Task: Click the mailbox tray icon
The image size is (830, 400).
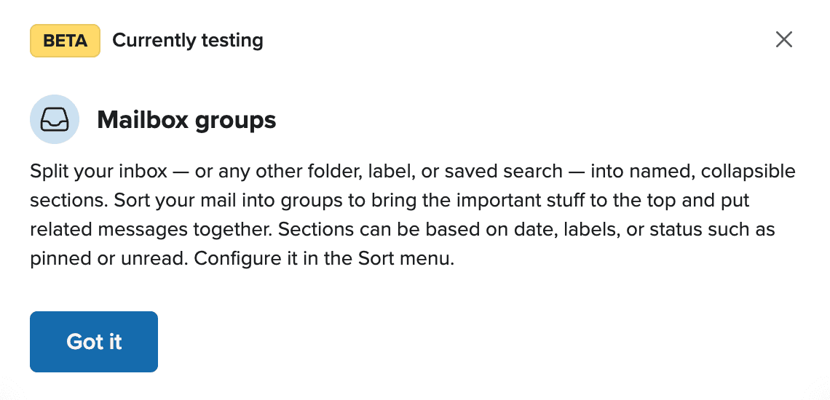Action: pos(55,119)
